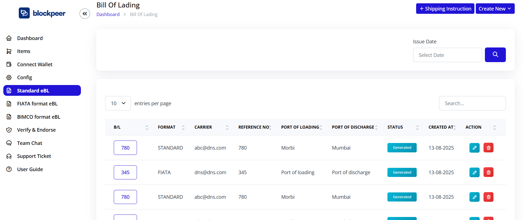This screenshot has height=220, width=523.
Task: Go to BIMCO format eBL page
Action: tap(39, 117)
